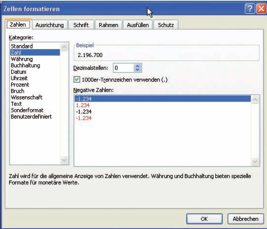
Task: Pick the Uhrzeit category
Action: pyautogui.click(x=35, y=78)
